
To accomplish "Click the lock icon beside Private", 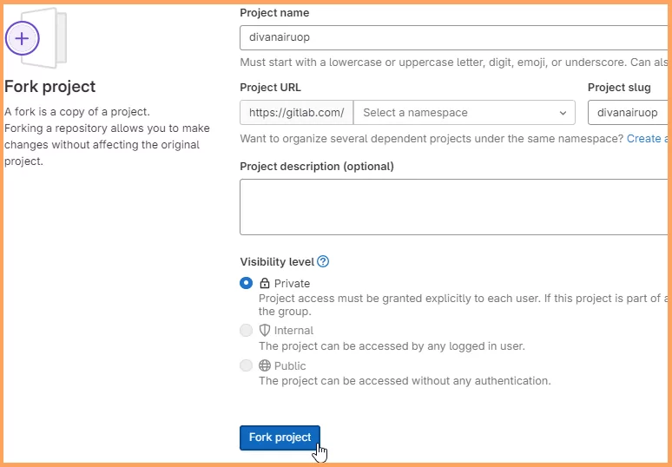I will coord(265,283).
